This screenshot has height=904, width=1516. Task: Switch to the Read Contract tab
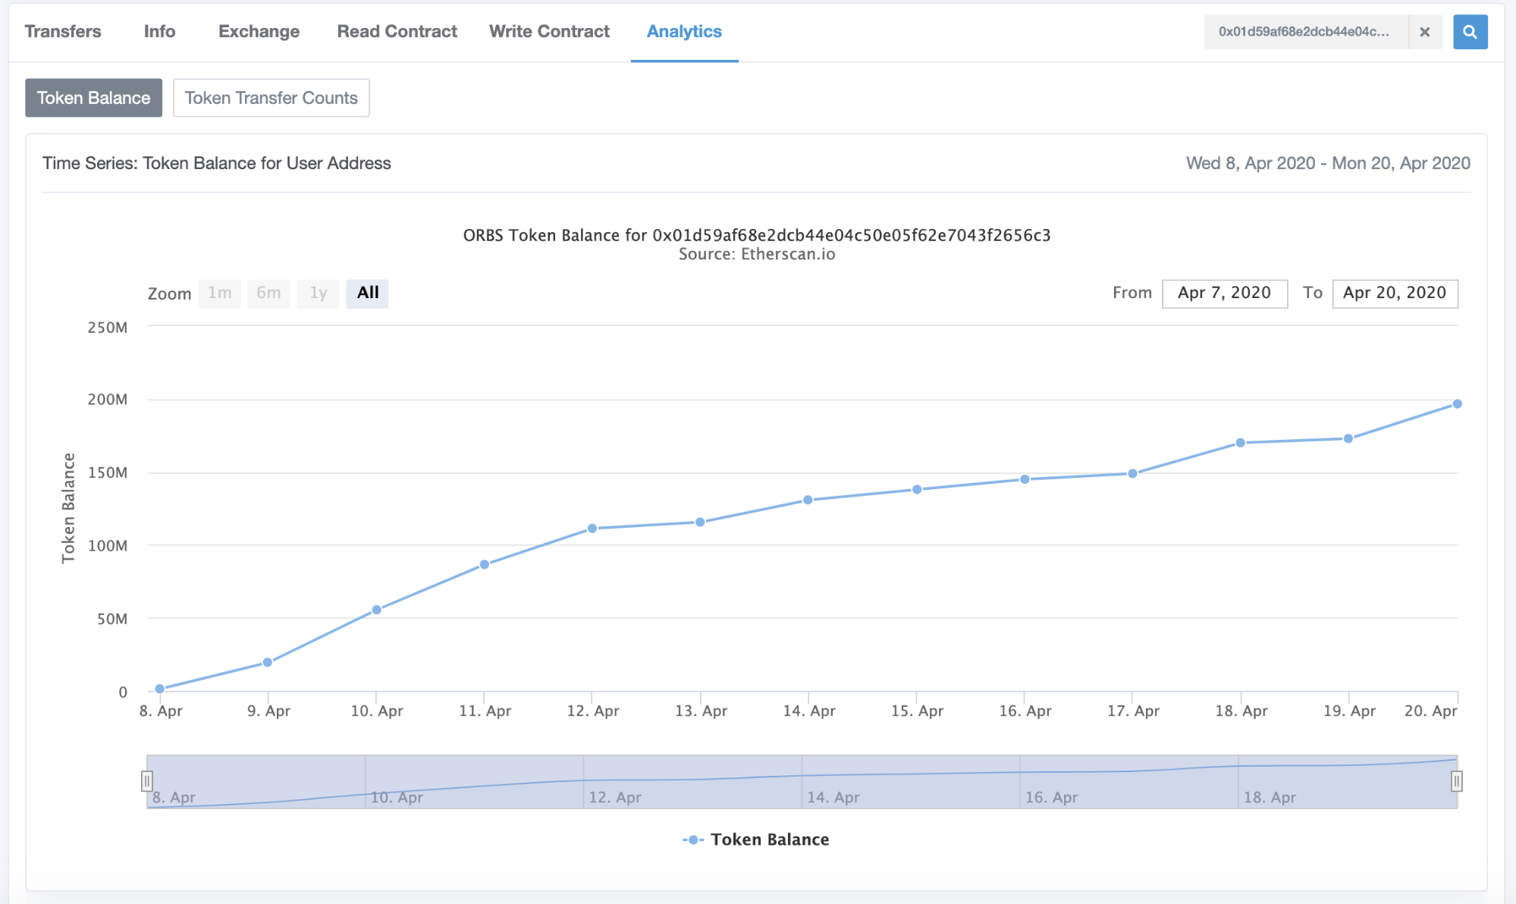[x=397, y=32]
